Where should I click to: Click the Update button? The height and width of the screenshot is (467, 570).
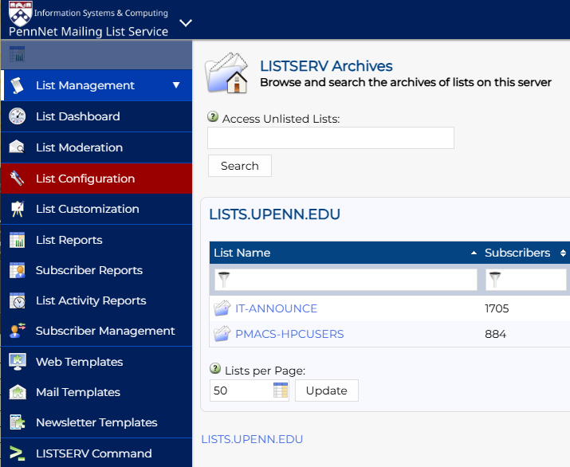point(326,390)
